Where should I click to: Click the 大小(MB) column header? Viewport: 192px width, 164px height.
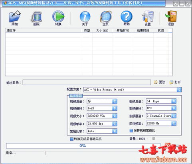[x=102, y=30]
